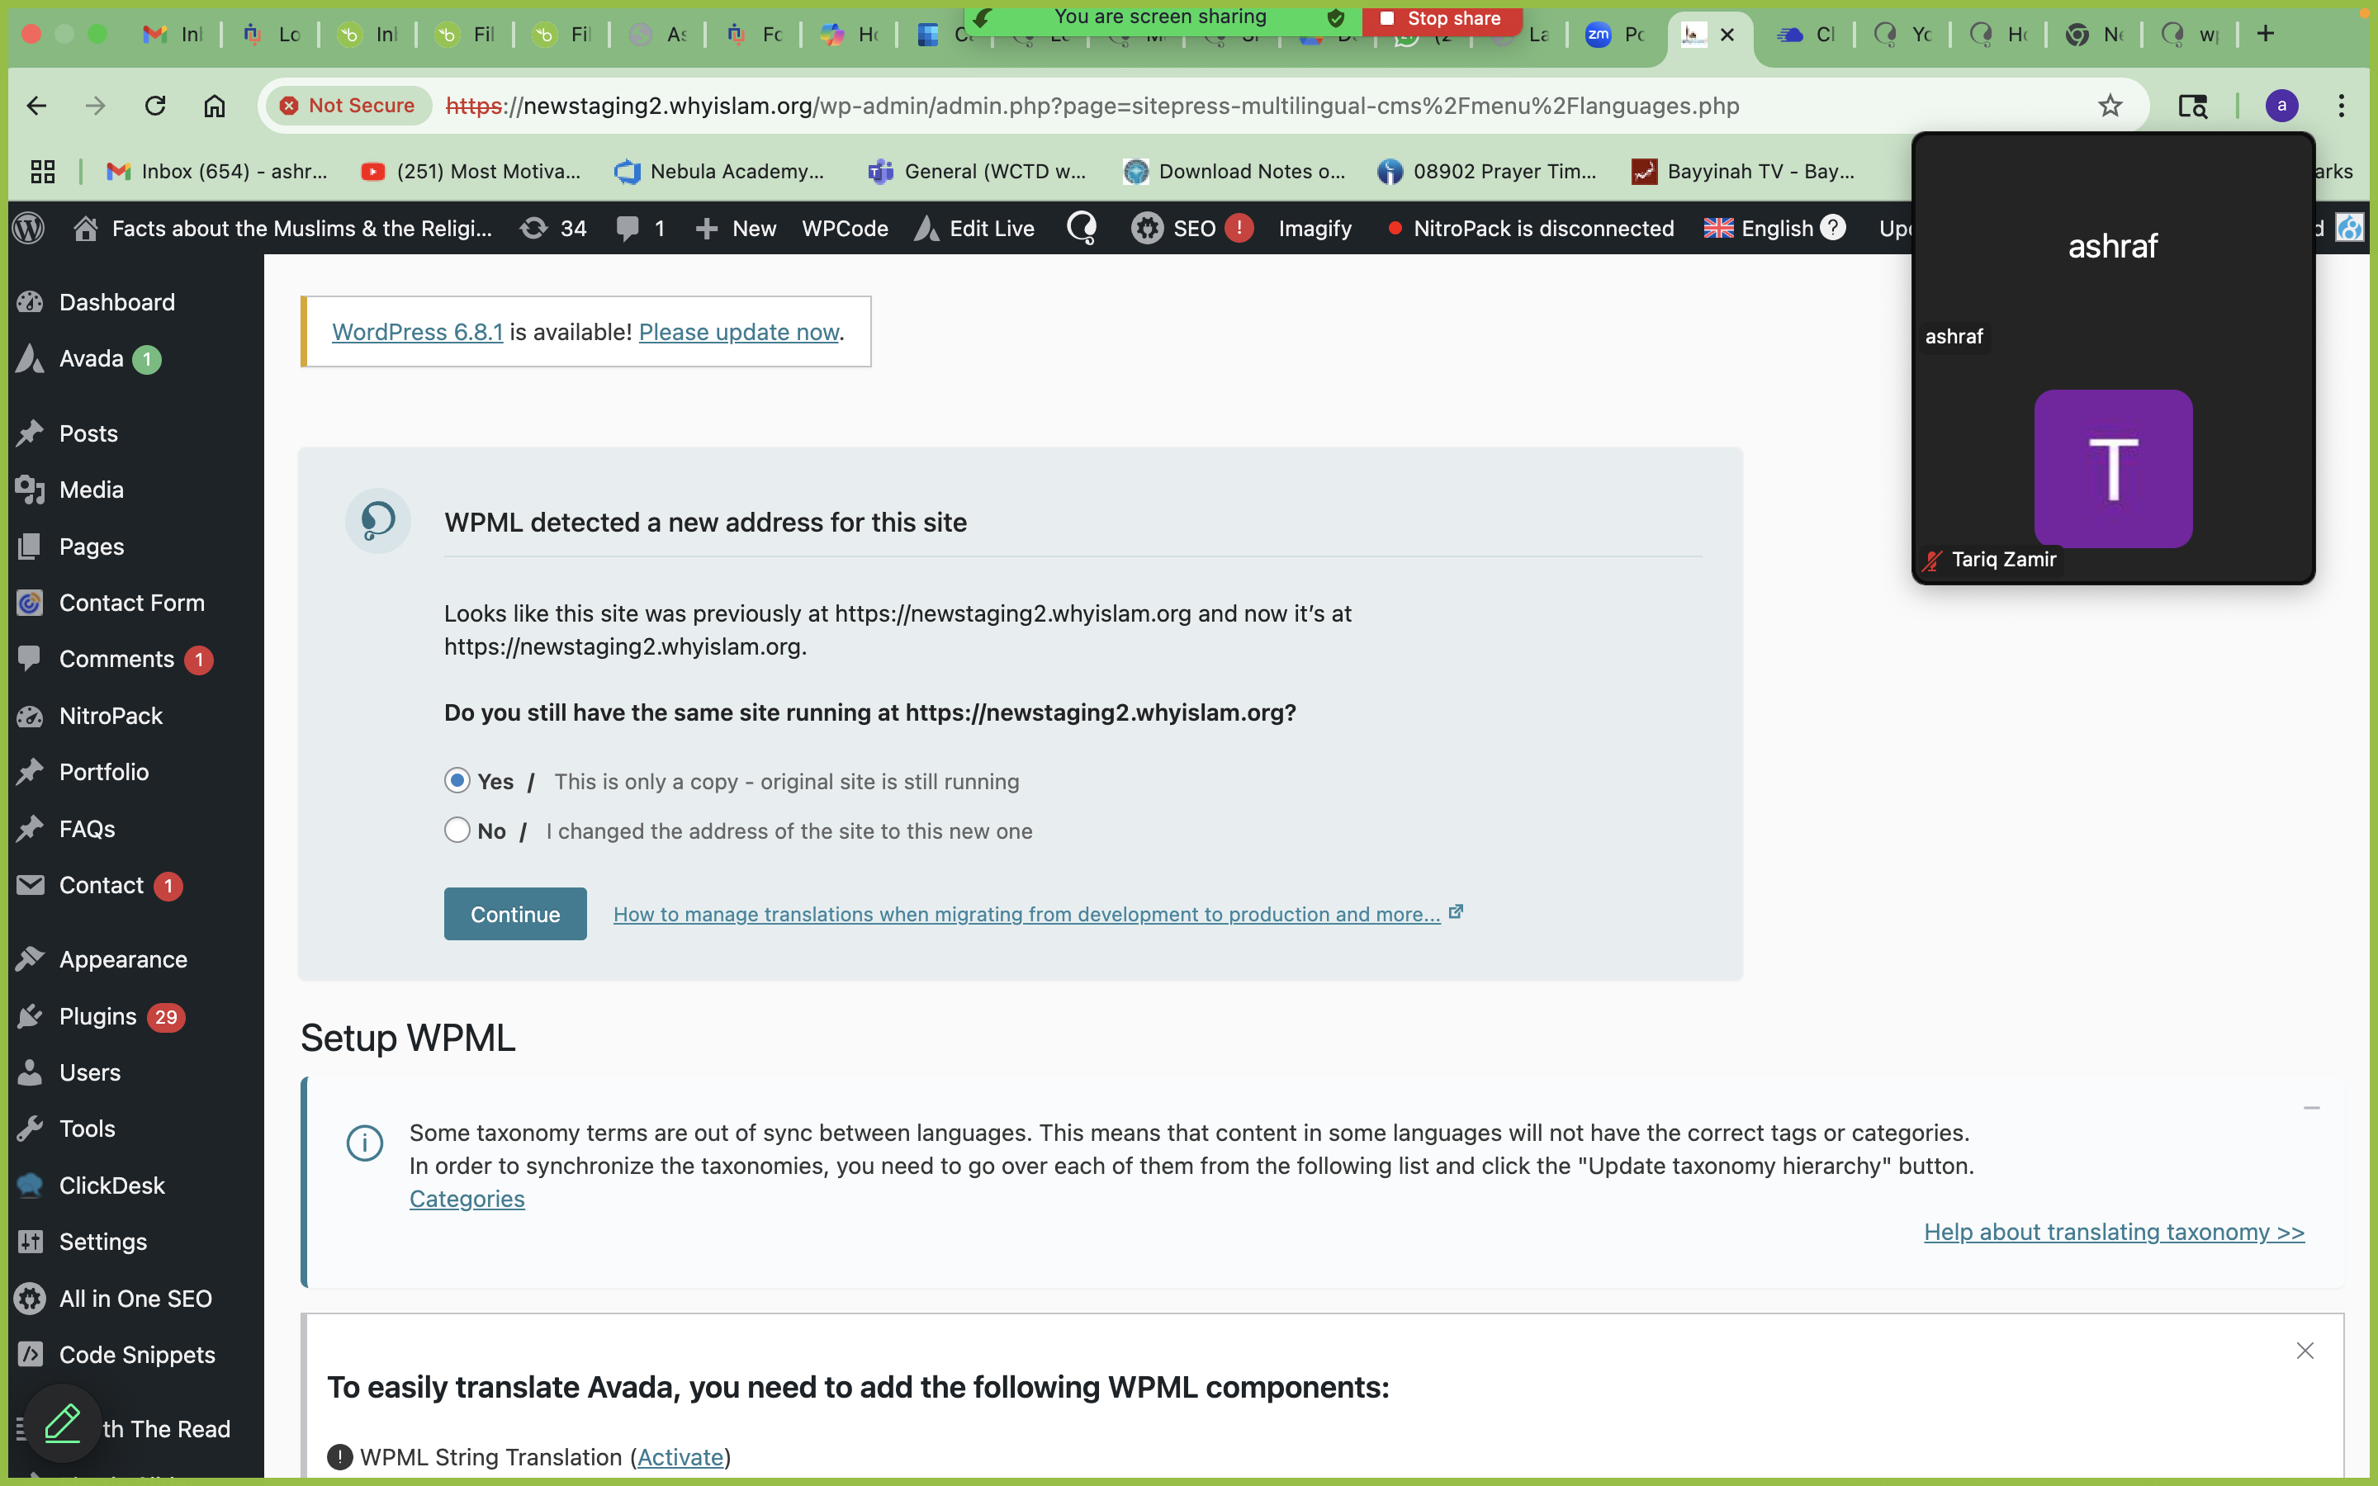Open Nebula Academy bookmark
The width and height of the screenshot is (2378, 1486).
point(719,171)
